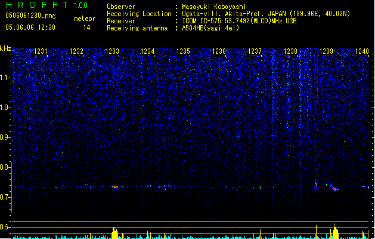Click the 1235 time marker
375x239 pixels.
184,51
